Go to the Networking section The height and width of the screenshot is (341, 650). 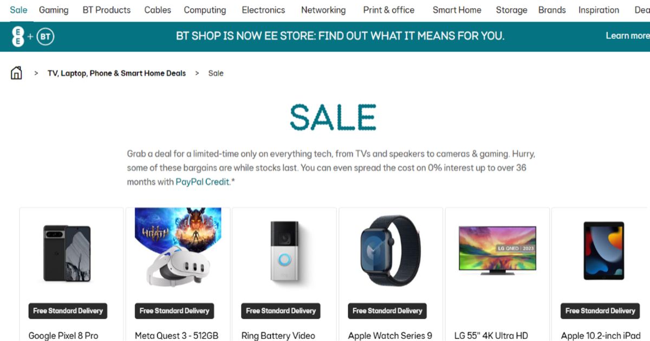[x=323, y=10]
